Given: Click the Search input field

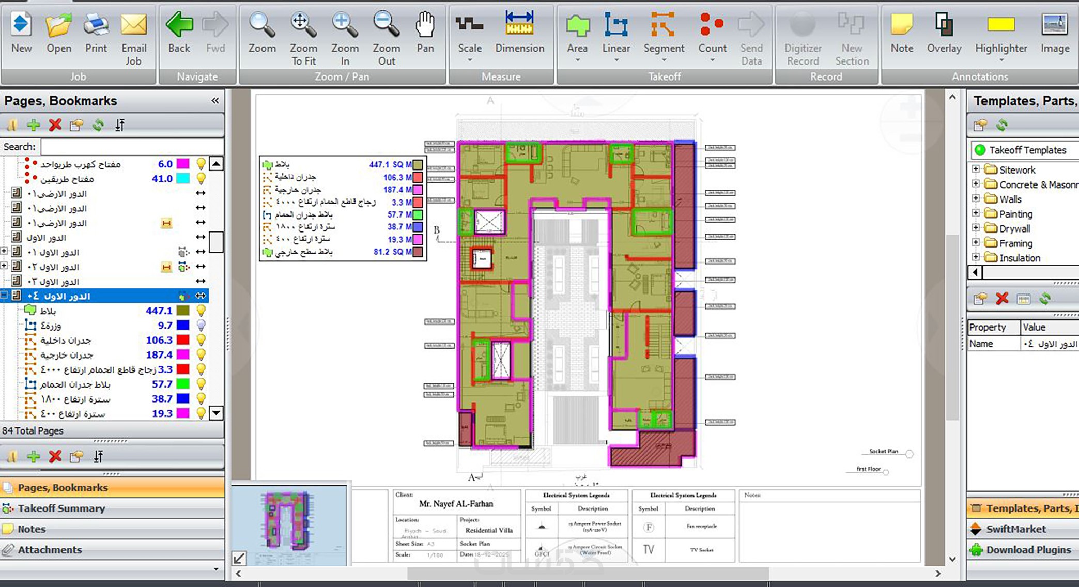Looking at the screenshot, I should [x=132, y=147].
